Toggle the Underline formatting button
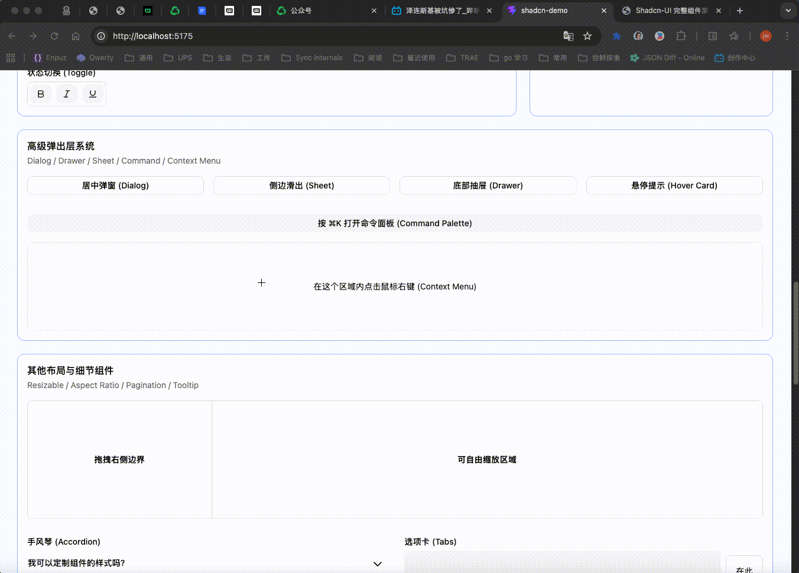The image size is (799, 573). point(93,94)
